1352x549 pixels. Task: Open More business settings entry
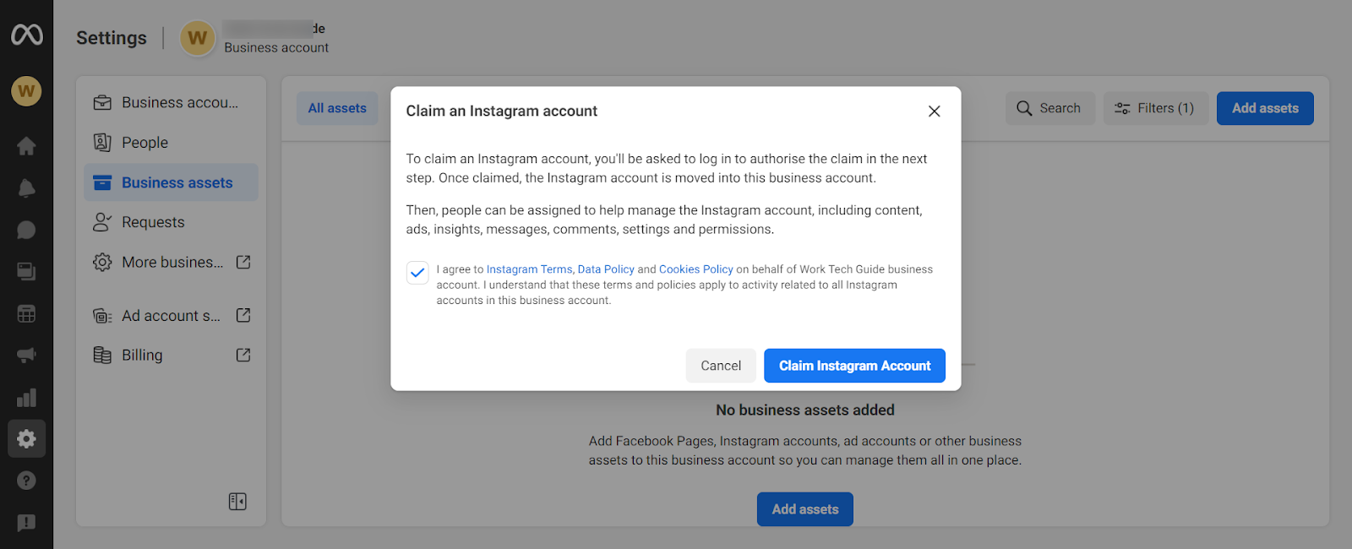pyautogui.click(x=171, y=262)
